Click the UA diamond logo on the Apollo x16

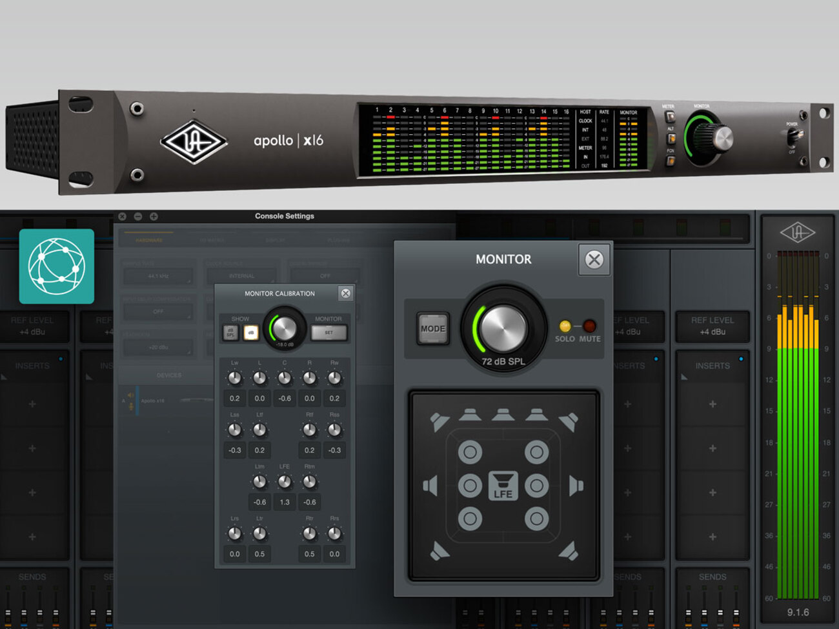coord(194,141)
